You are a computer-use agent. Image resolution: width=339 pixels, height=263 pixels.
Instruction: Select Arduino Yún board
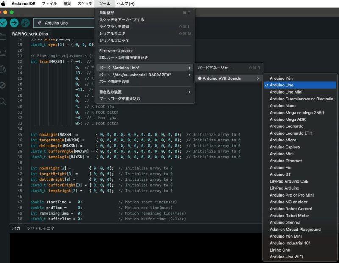300,78
